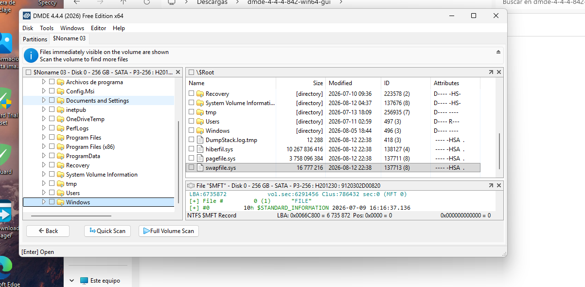
Task: Maximize the \$Root file list pane
Action: [491, 72]
